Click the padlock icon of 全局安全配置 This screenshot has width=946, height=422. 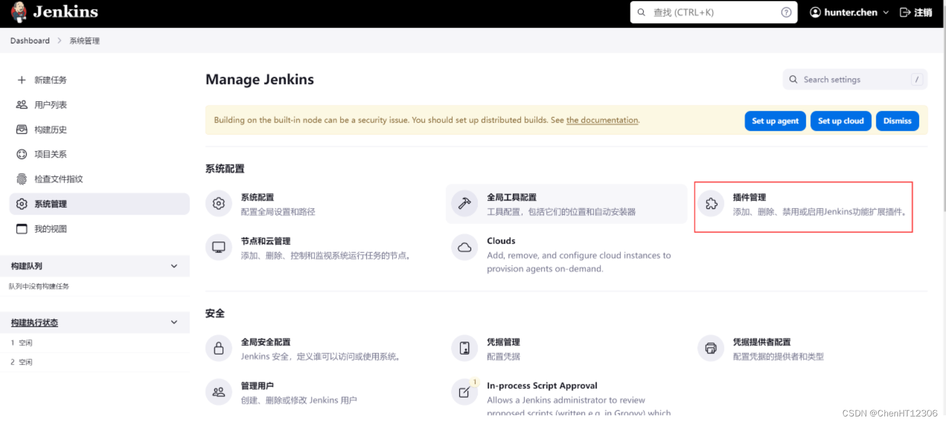[219, 349]
